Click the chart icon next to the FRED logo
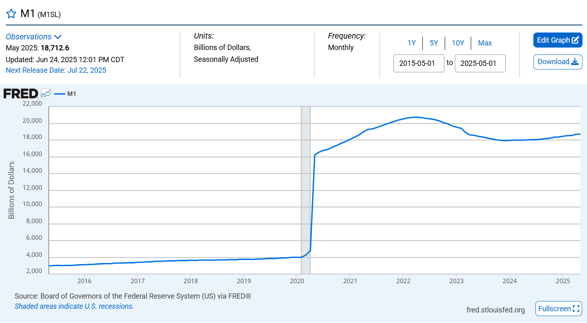The height and width of the screenshot is (323, 587). click(46, 94)
